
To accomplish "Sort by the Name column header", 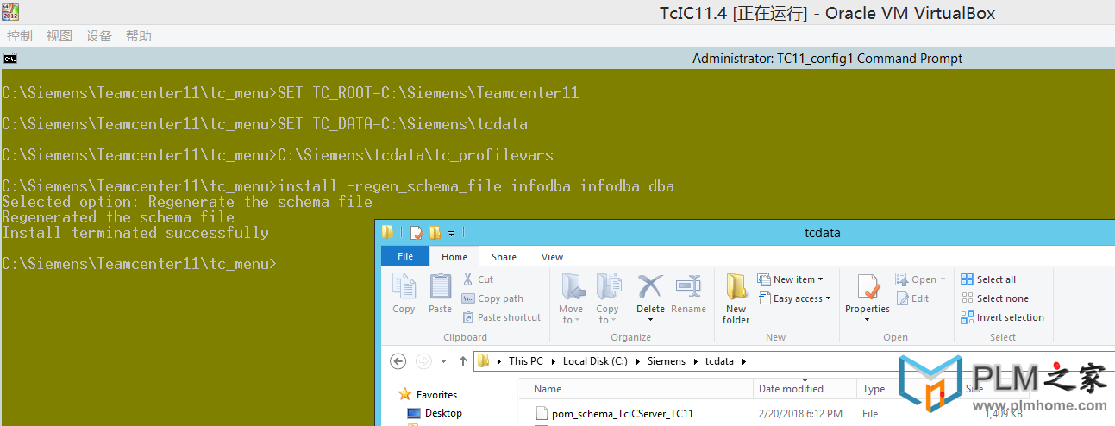I will pyautogui.click(x=638, y=389).
